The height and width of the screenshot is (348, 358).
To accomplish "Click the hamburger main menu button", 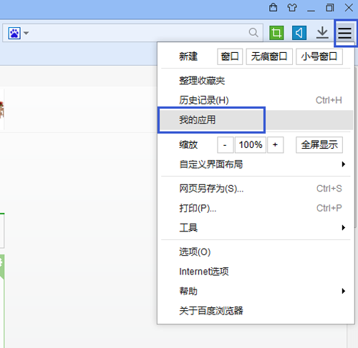I will (x=345, y=33).
